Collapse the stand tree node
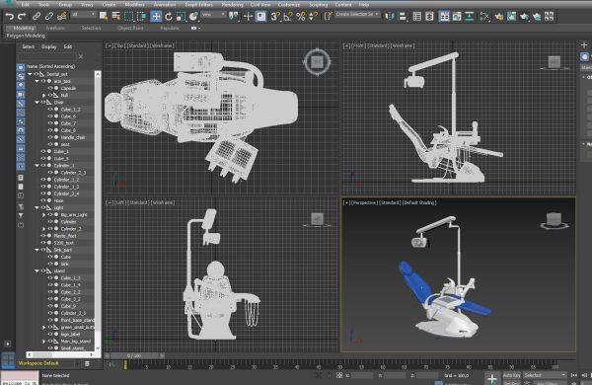 click(x=37, y=270)
